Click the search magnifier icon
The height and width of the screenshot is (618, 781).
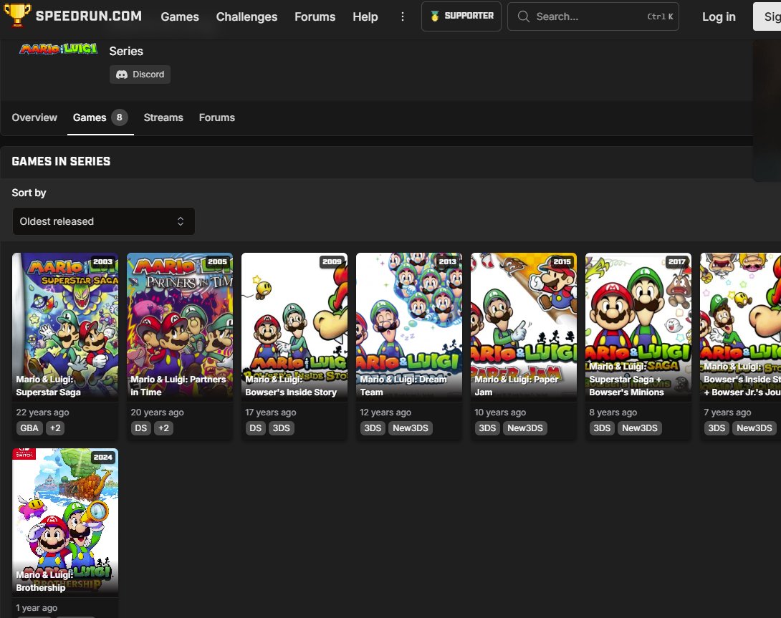523,16
